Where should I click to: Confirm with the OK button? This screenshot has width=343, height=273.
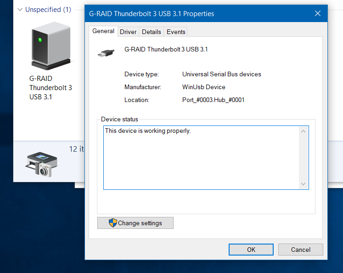tap(251, 250)
